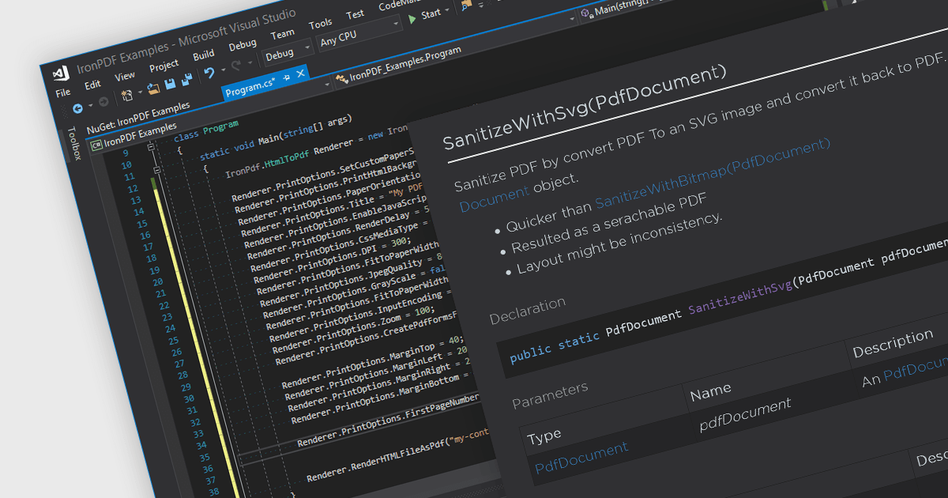Open the Project menu
948x498 pixels.
164,66
